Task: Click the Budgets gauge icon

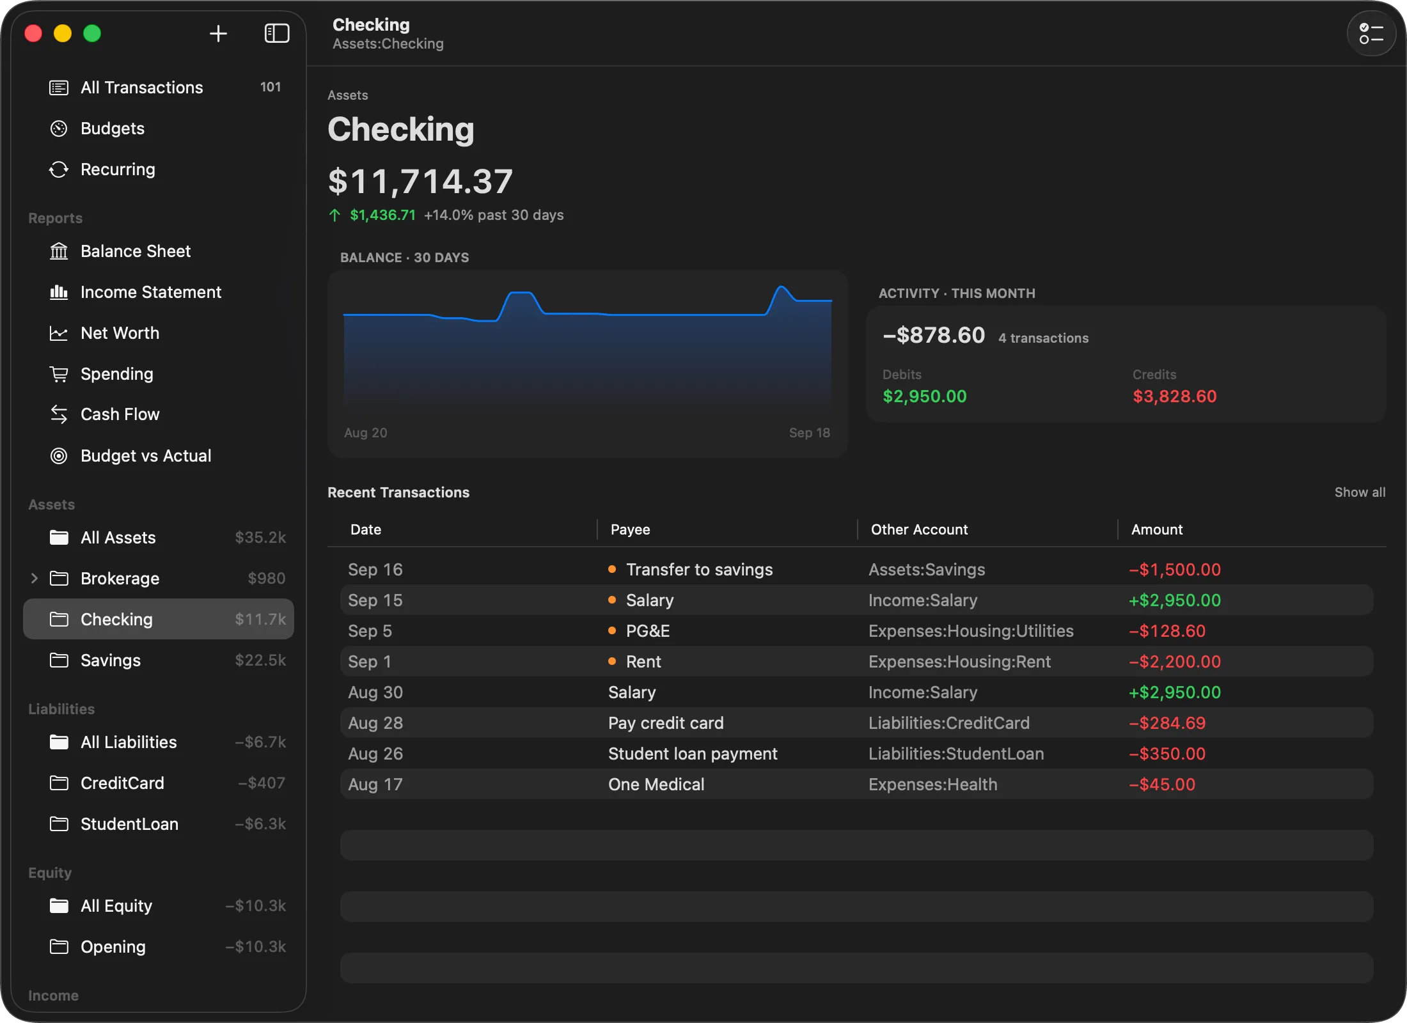Action: tap(59, 129)
